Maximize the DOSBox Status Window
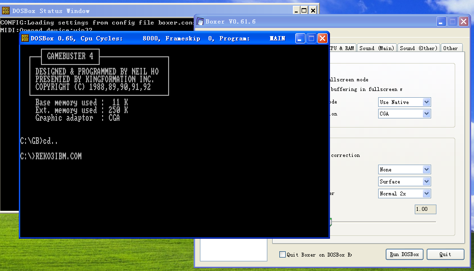 [x=304, y=11]
